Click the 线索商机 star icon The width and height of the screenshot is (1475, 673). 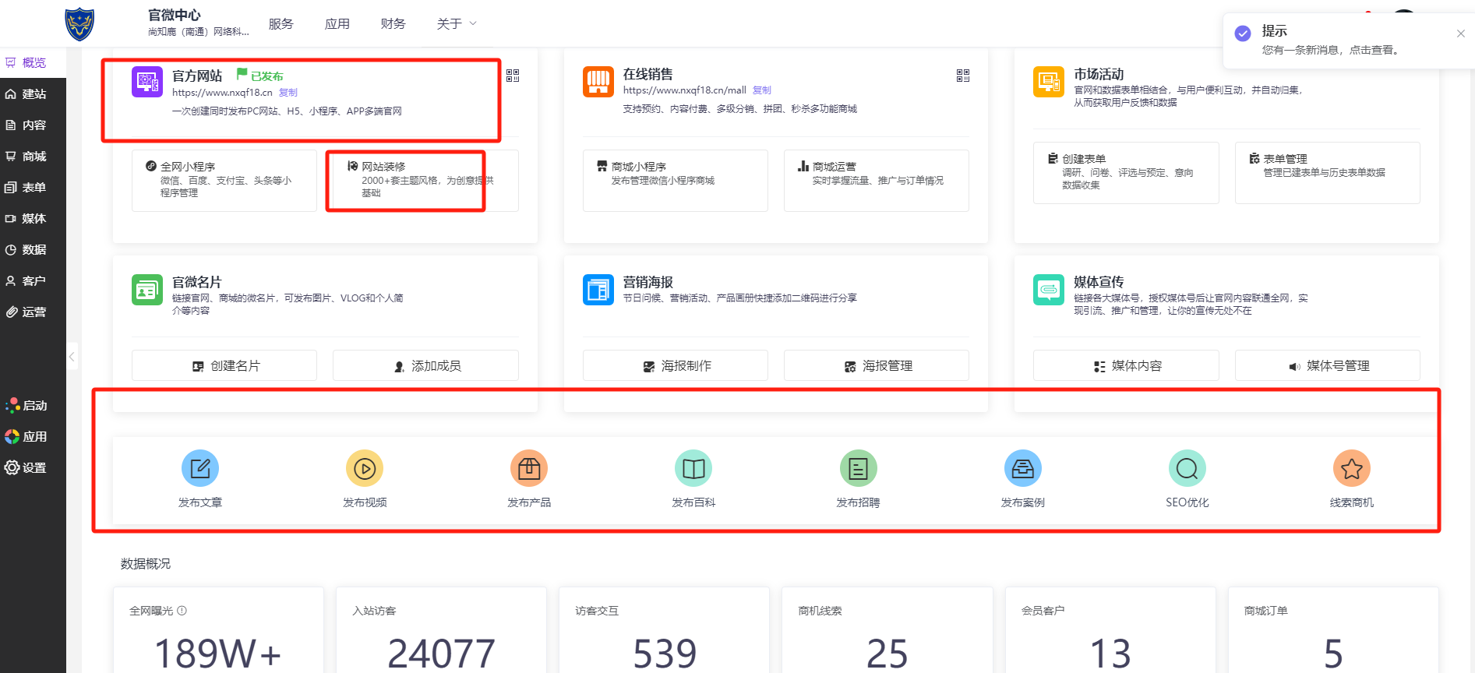pos(1351,468)
